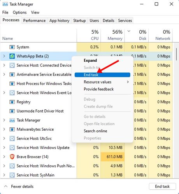Click the Task Manager title bar icon

coord(5,4)
